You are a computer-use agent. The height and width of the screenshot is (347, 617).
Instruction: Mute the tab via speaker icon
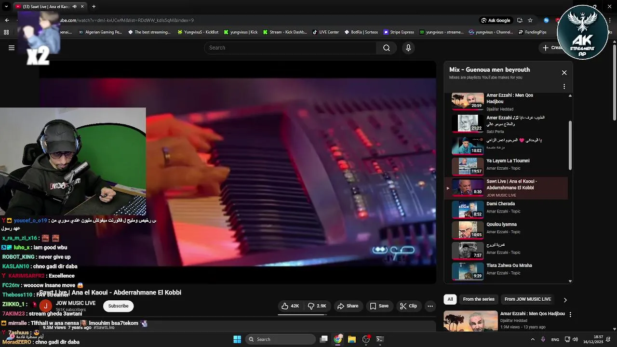click(74, 7)
